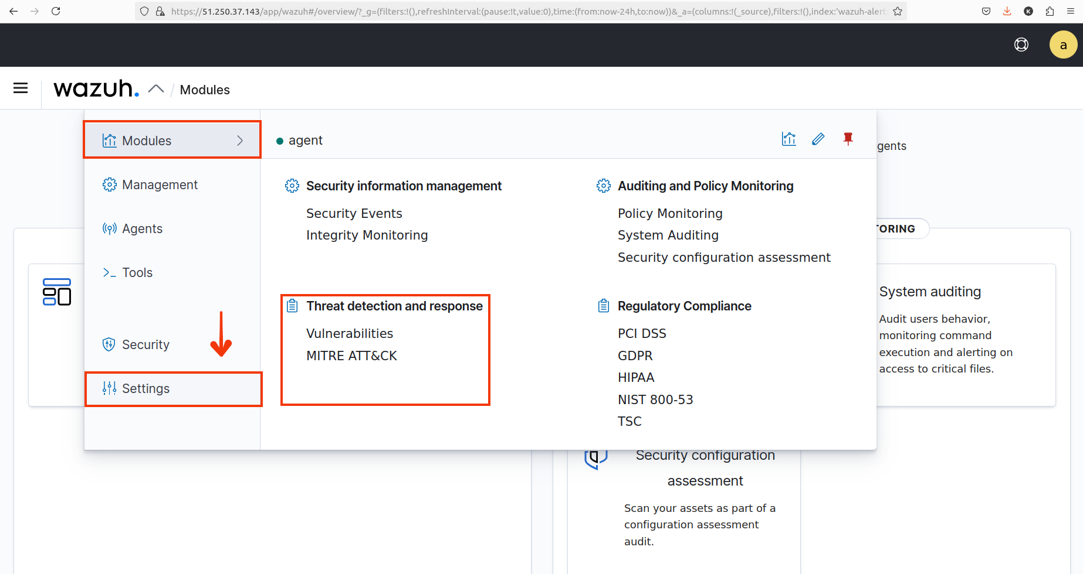
Task: Open the user avatar menu
Action: tap(1063, 45)
